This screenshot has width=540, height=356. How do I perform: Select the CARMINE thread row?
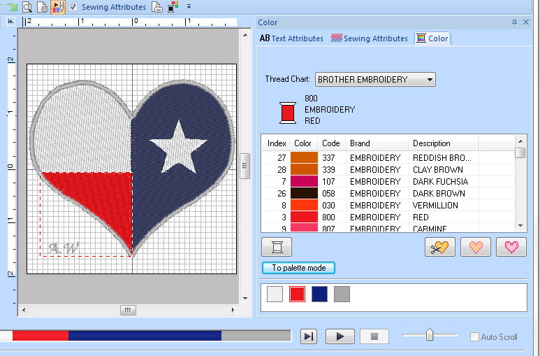(x=388, y=228)
